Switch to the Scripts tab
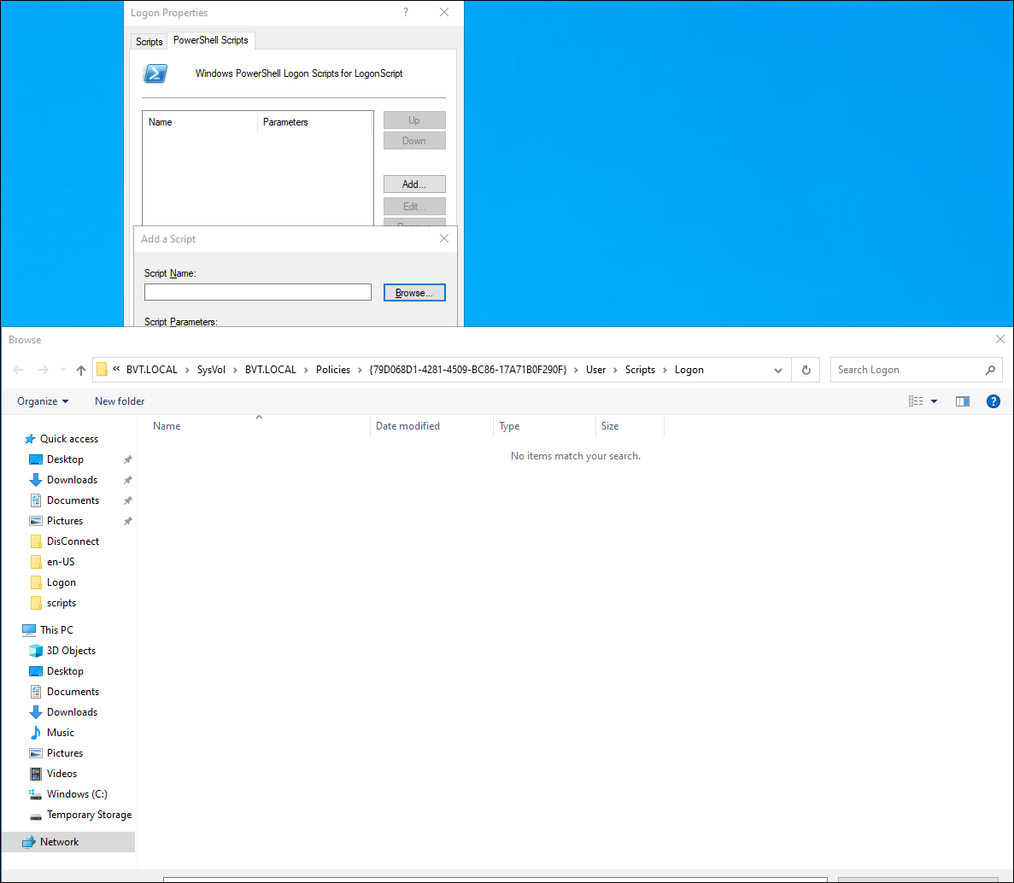This screenshot has height=883, width=1014. click(x=149, y=41)
